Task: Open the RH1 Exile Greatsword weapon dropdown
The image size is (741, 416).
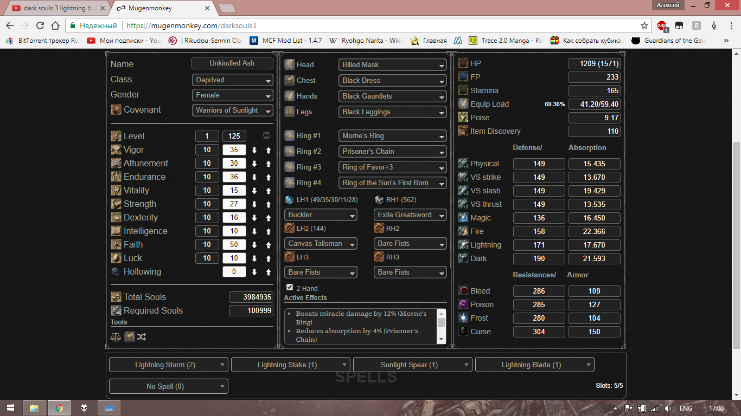Action: (x=410, y=215)
